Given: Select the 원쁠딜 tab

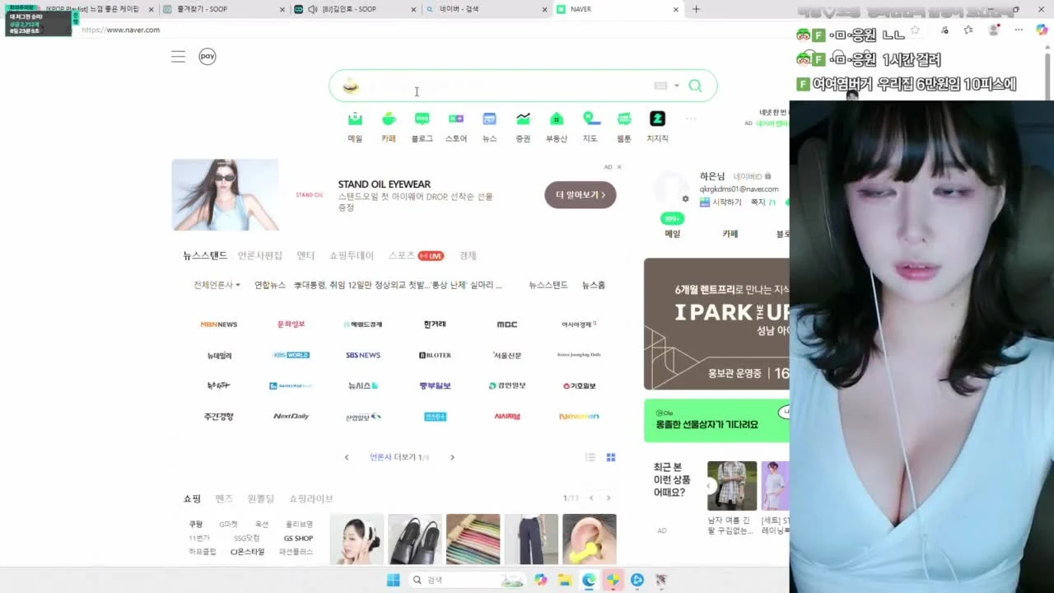Looking at the screenshot, I should (x=261, y=498).
